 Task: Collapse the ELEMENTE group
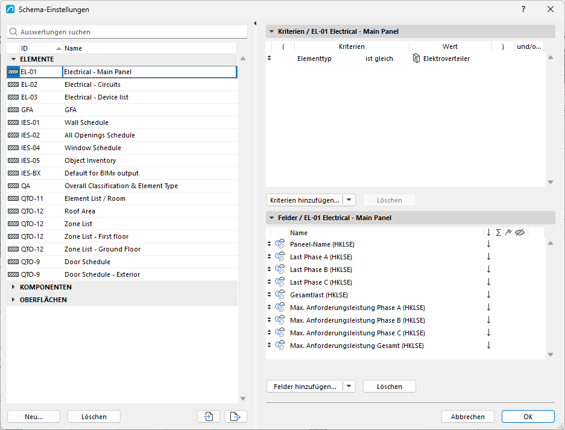point(14,59)
